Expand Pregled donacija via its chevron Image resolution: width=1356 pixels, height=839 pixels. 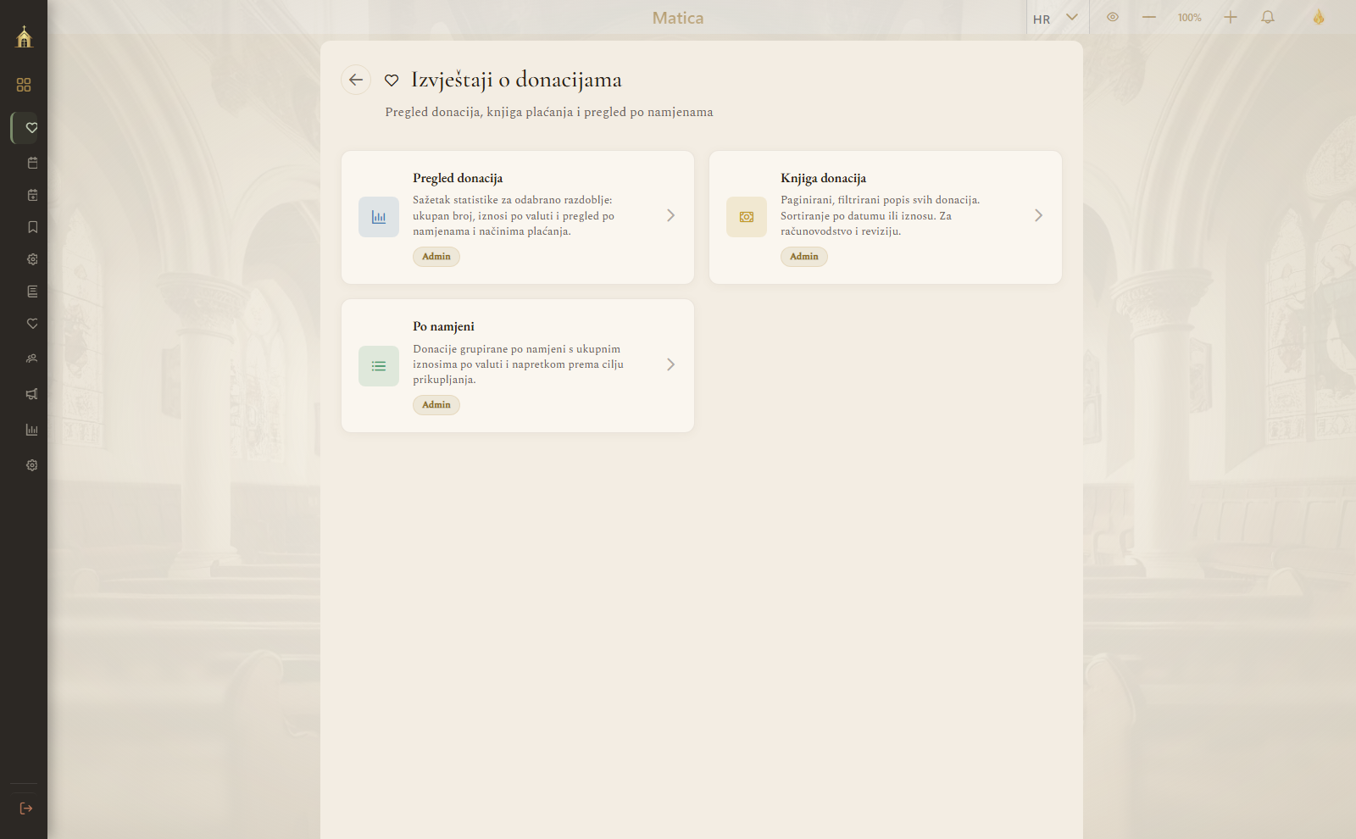pyautogui.click(x=670, y=215)
